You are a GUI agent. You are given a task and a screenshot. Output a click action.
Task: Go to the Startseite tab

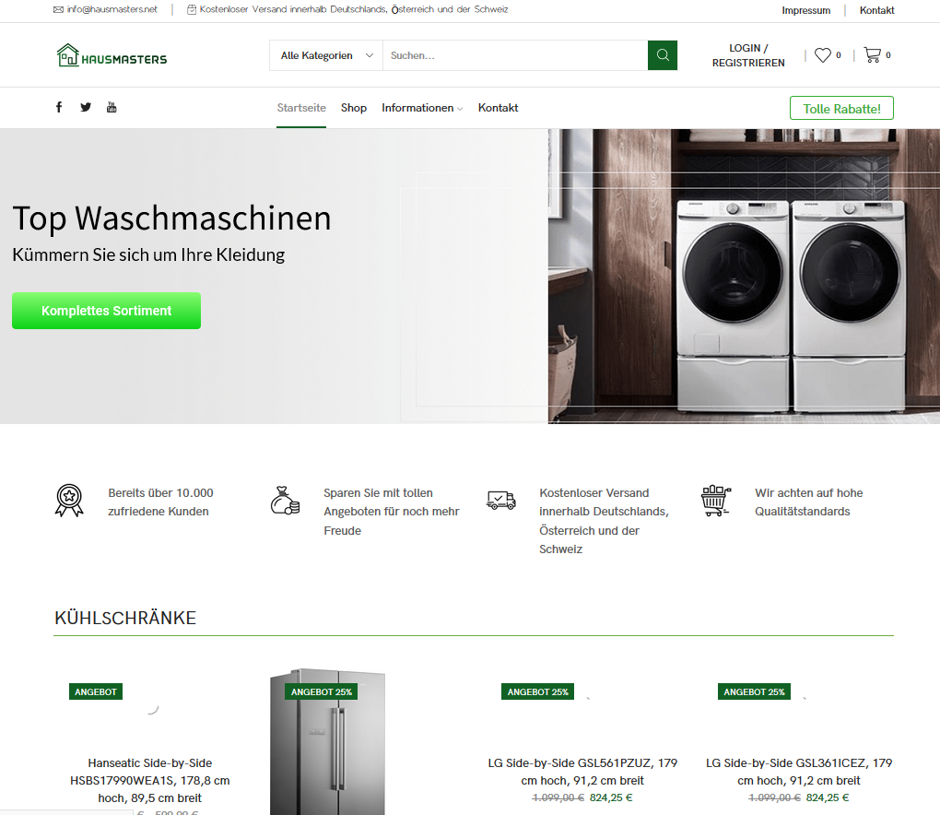tap(301, 108)
